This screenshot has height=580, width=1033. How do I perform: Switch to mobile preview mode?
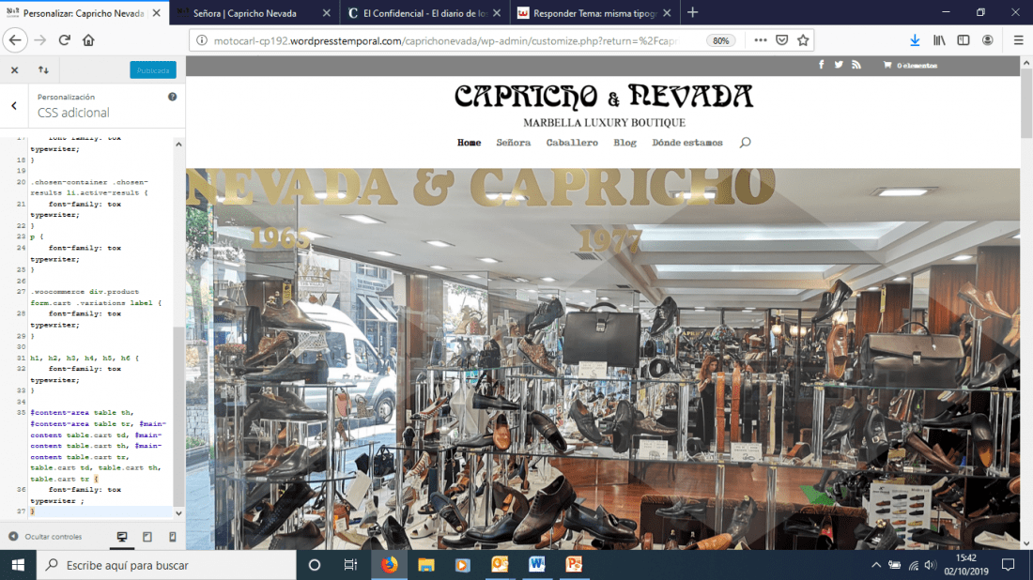pos(173,537)
